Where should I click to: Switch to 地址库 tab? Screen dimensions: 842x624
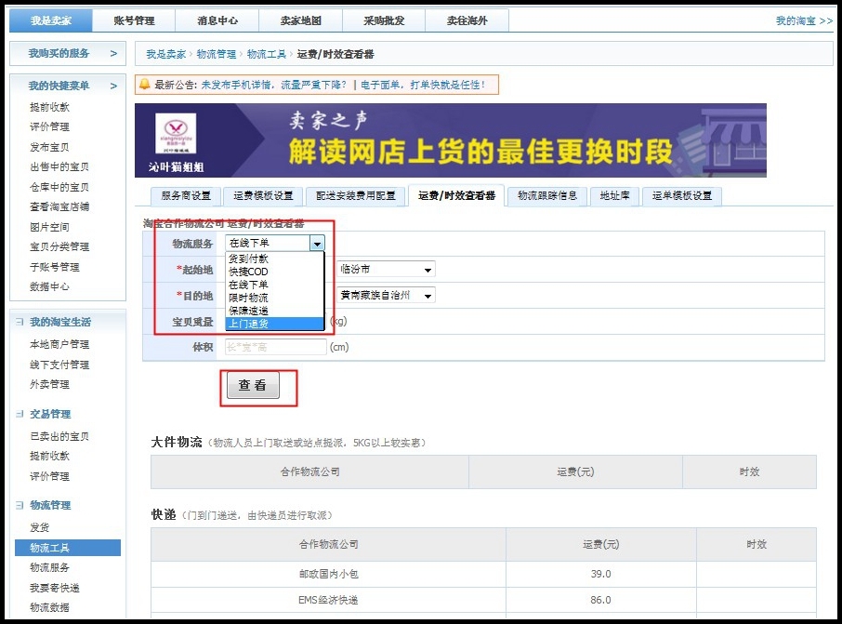pos(615,195)
